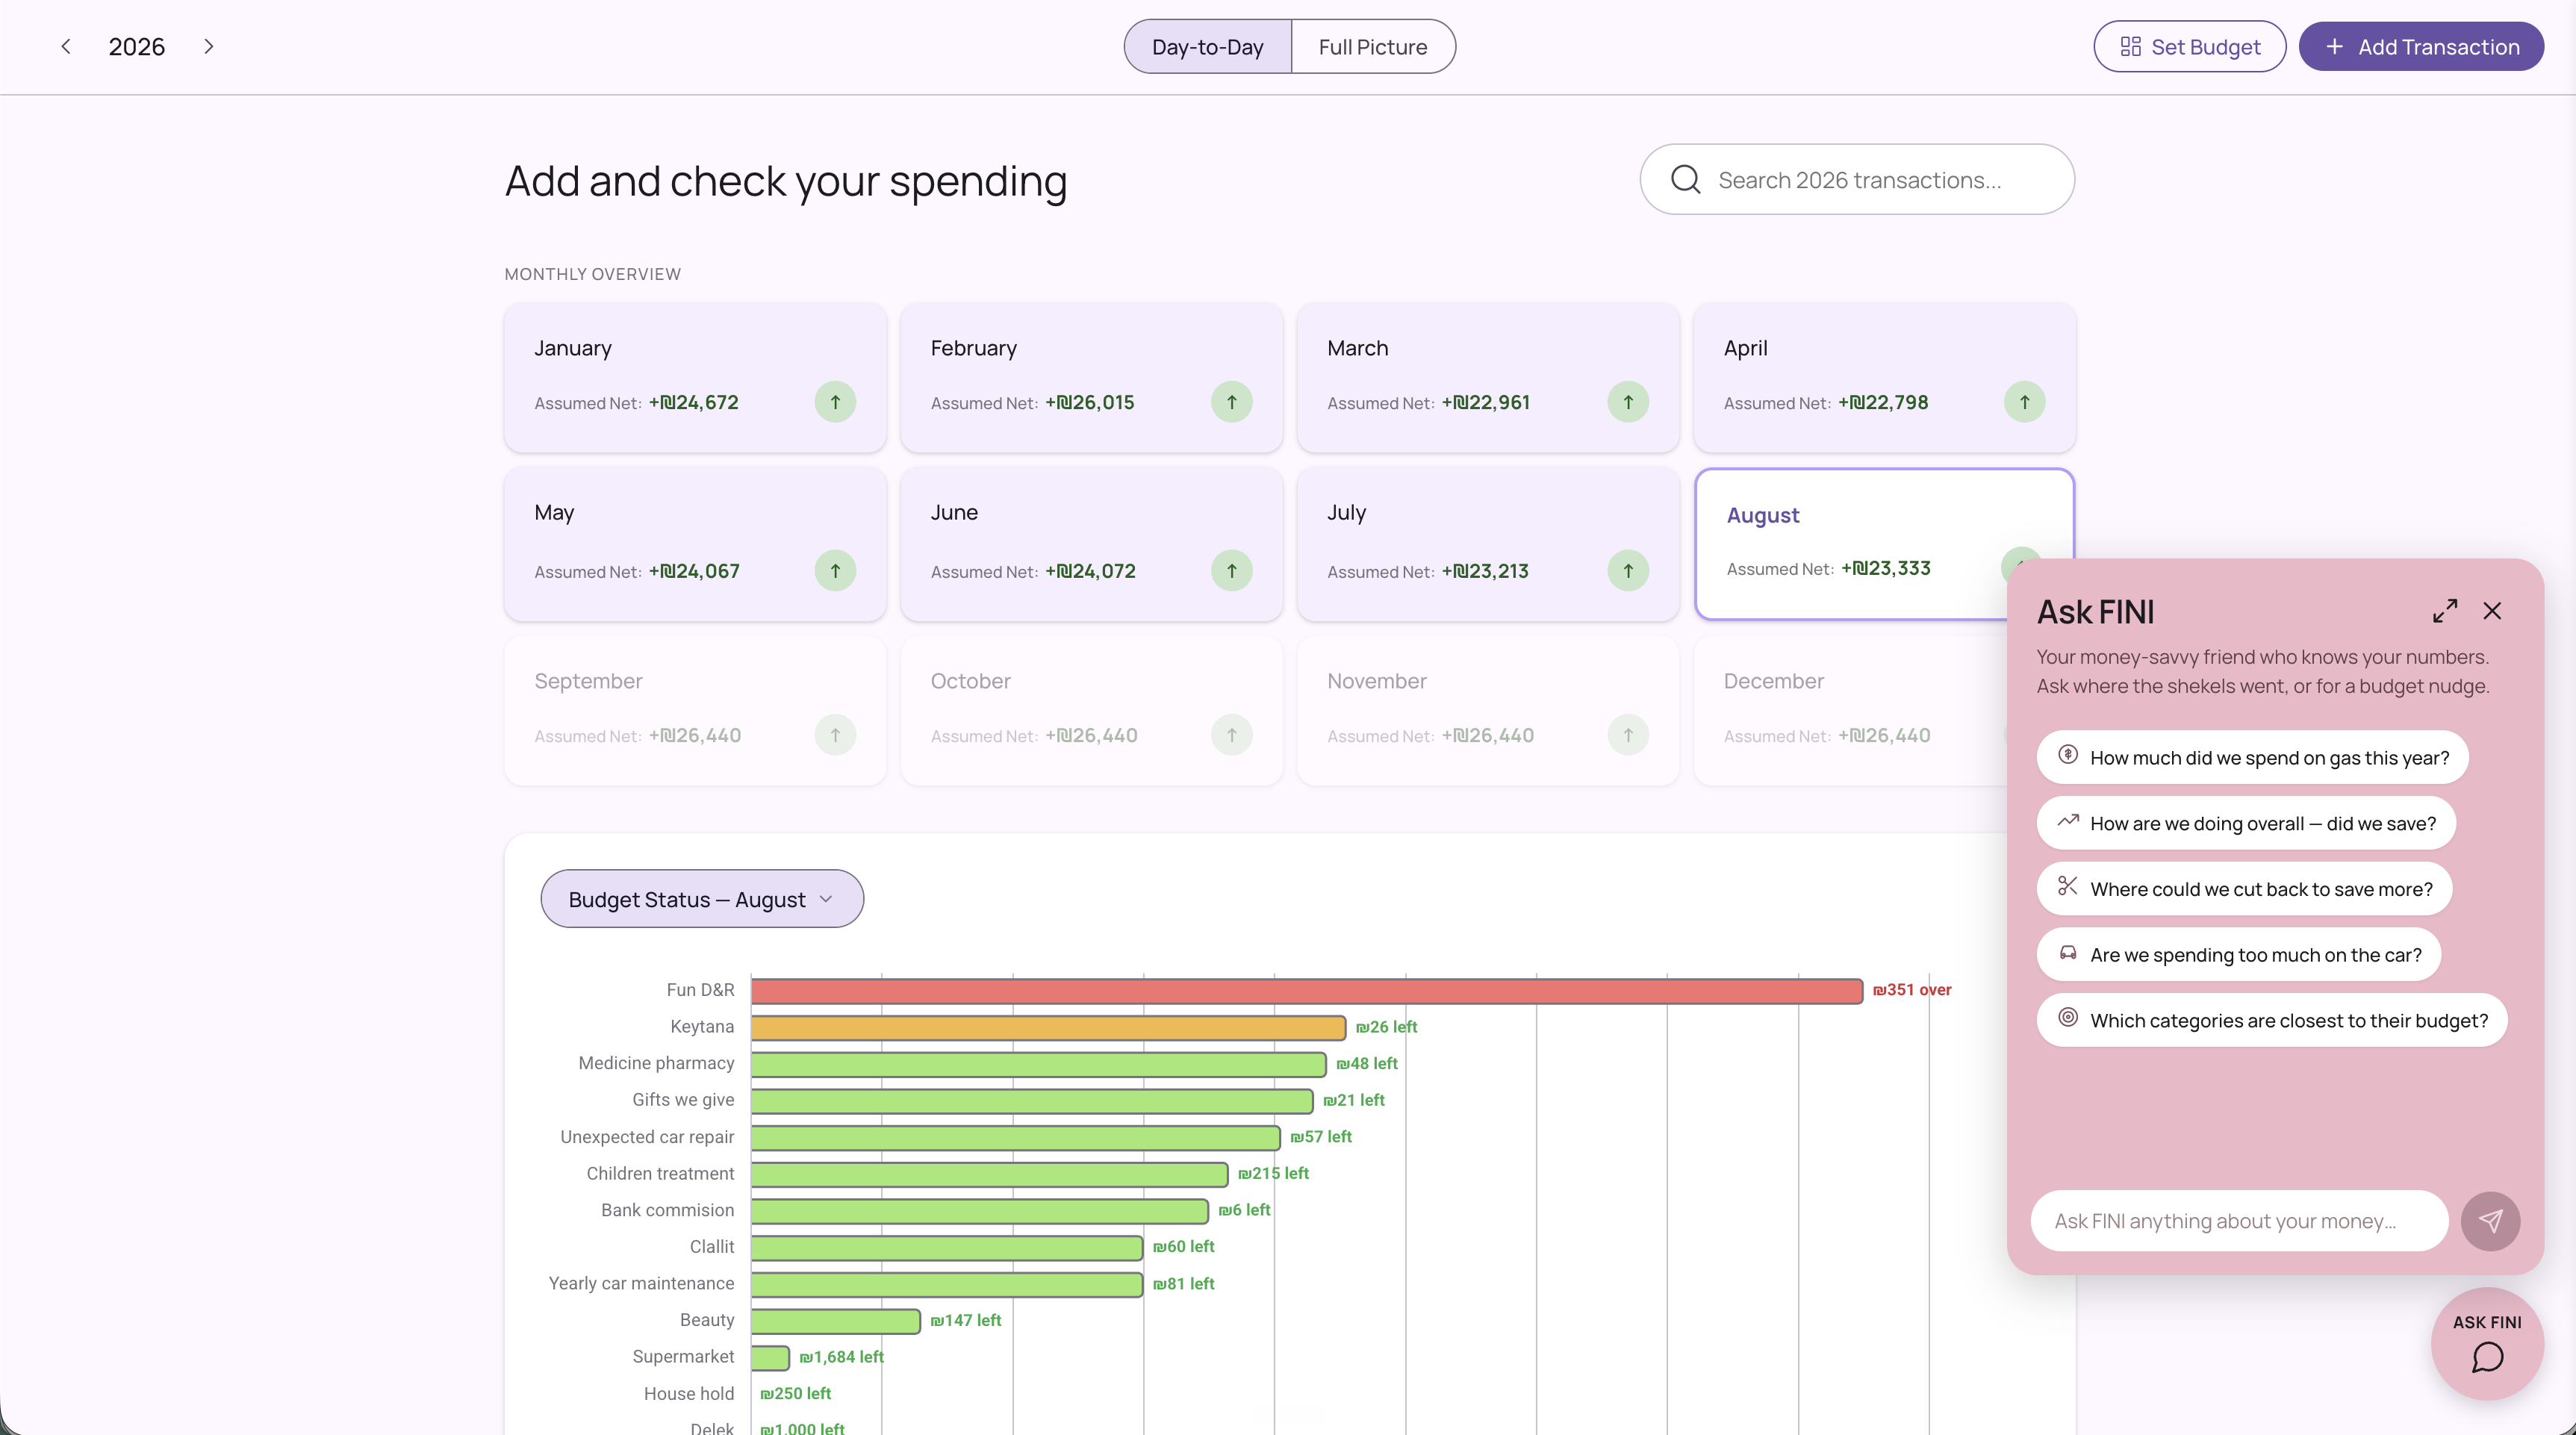Switch to Full Picture view
Screen dimensions: 2576x1435
[1372, 46]
